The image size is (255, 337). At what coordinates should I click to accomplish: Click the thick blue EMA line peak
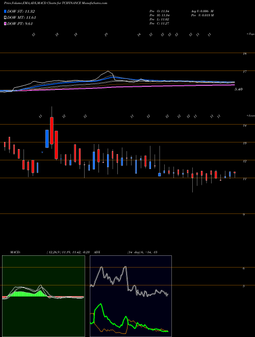point(113,77)
